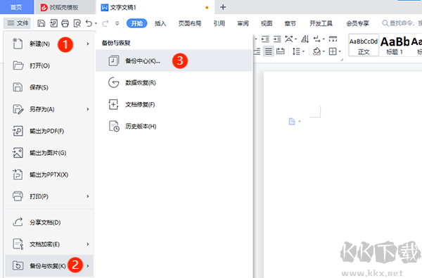422x278 pixels.
Task: Click the print preview toolbar icon
Action: click(x=77, y=23)
